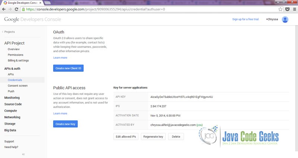Open the API Project heading

(15, 43)
